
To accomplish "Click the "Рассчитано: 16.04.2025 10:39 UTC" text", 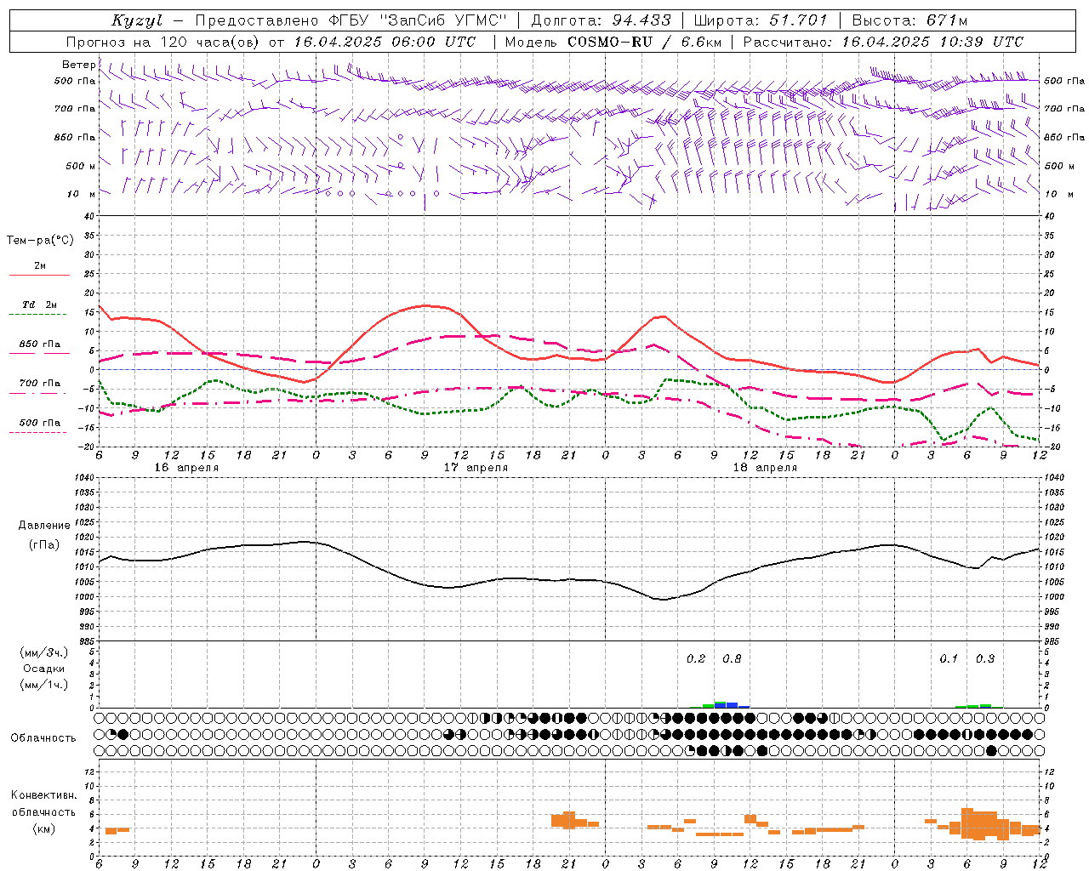I will 883,42.
